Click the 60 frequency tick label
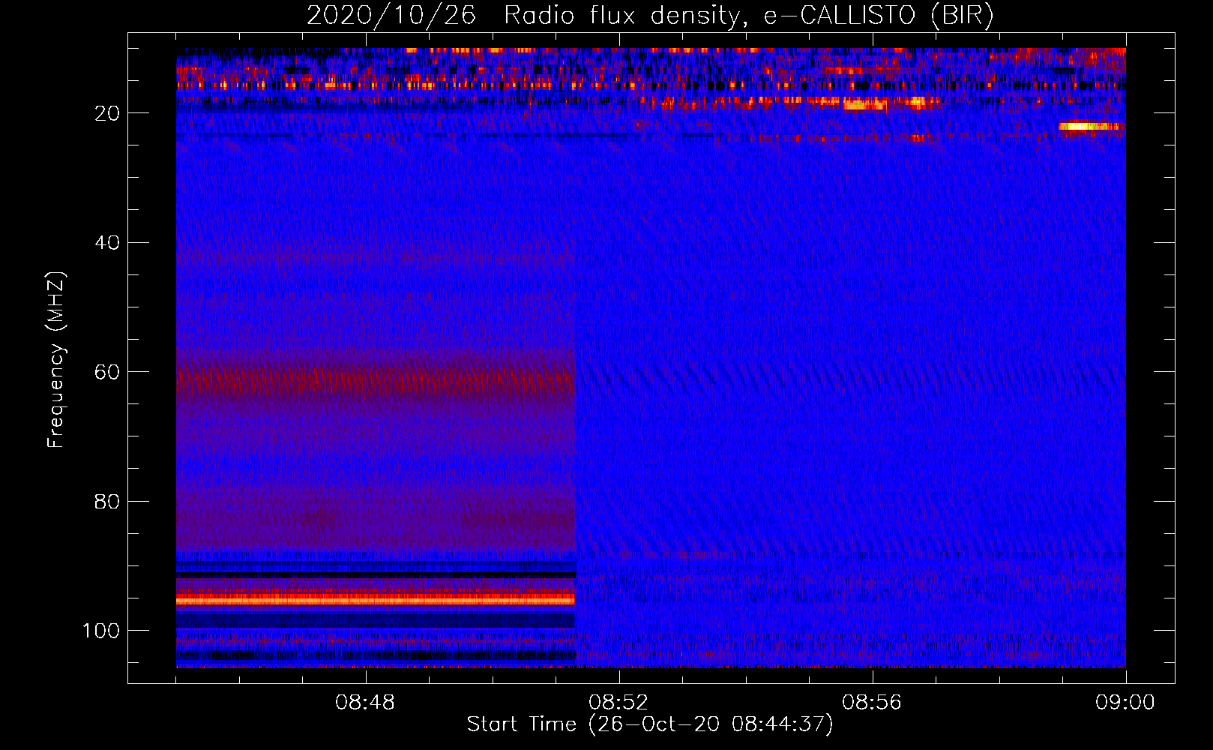The image size is (1213, 750). coord(108,373)
